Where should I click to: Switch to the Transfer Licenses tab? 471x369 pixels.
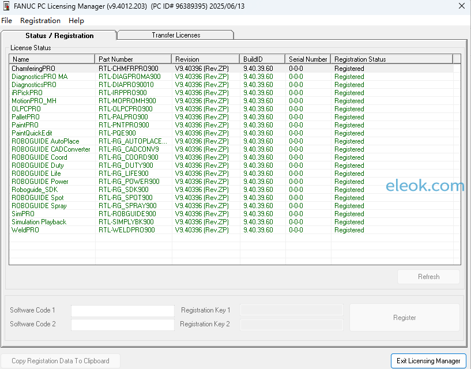pyautogui.click(x=176, y=35)
